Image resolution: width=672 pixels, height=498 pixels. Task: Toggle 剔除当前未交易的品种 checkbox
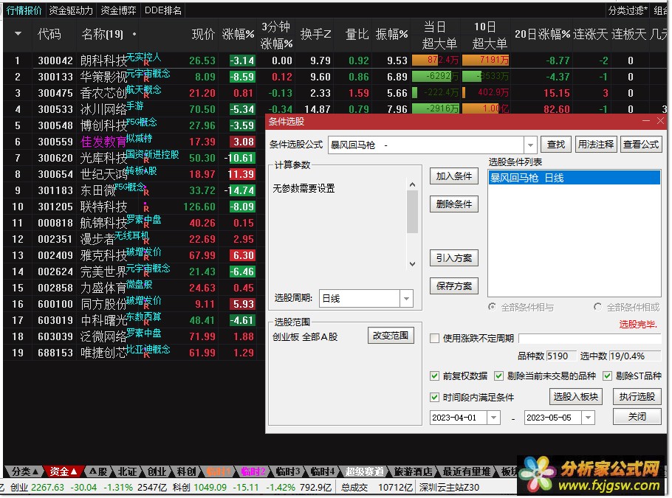pos(498,376)
